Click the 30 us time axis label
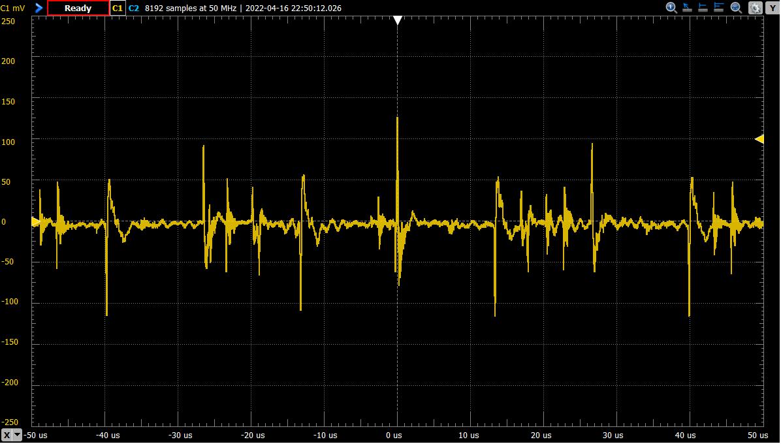 (613, 435)
